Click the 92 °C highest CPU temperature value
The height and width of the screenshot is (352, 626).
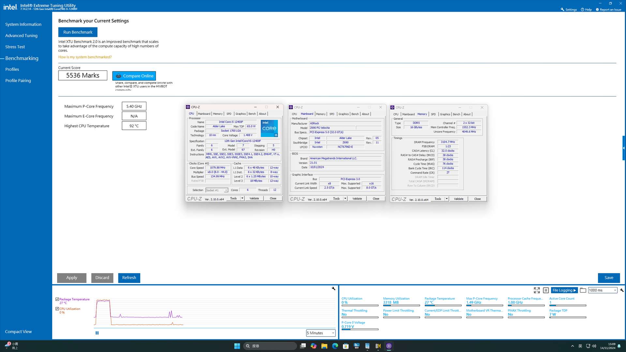[x=134, y=126]
